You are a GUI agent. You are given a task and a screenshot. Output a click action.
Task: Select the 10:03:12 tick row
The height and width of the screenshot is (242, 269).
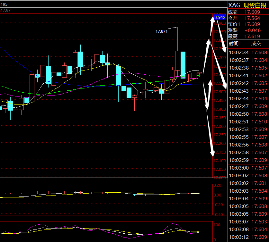click(248, 237)
